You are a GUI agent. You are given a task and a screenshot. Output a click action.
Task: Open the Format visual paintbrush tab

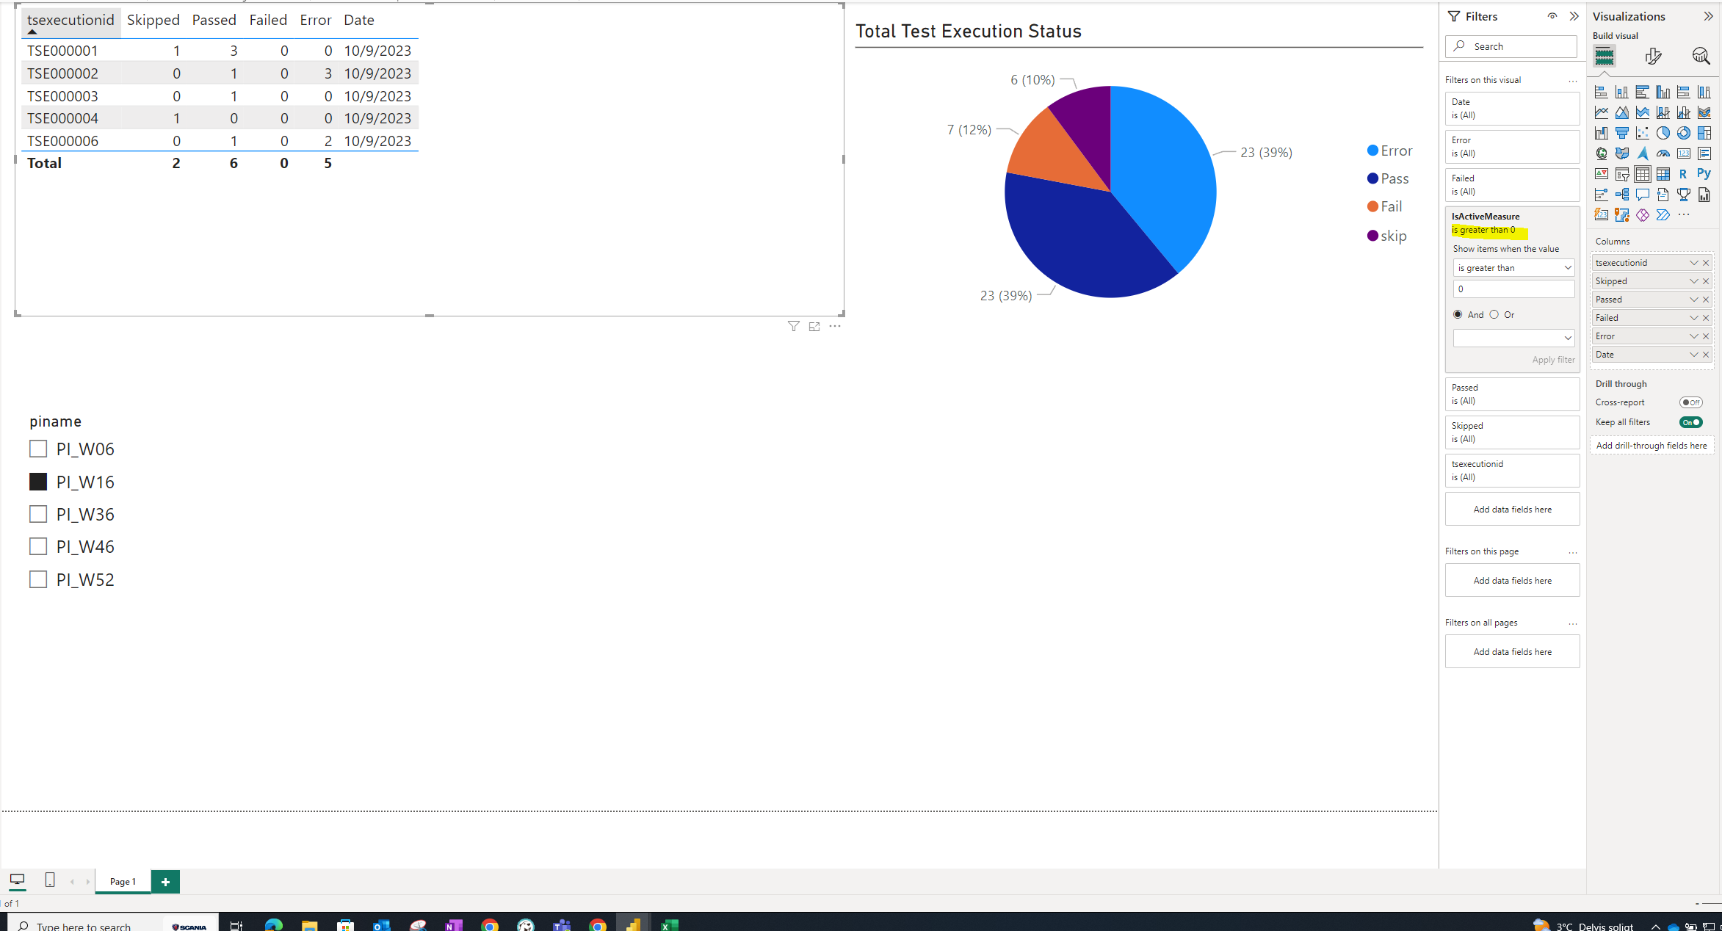click(1653, 57)
